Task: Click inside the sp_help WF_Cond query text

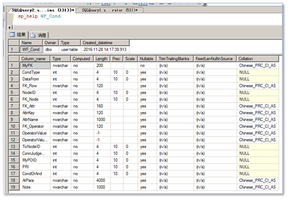Action: tap(39, 16)
